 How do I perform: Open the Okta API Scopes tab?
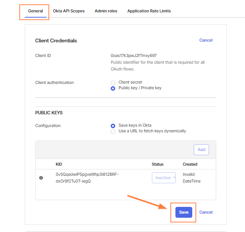(68, 11)
